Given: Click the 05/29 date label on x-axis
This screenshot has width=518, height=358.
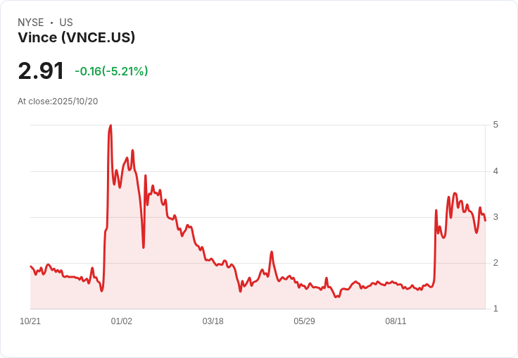Looking at the screenshot, I should pos(304,321).
